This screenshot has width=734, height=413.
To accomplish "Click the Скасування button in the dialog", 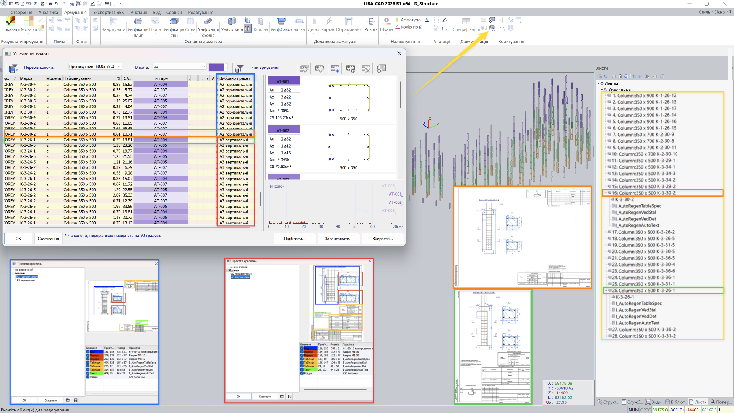I will click(x=48, y=239).
